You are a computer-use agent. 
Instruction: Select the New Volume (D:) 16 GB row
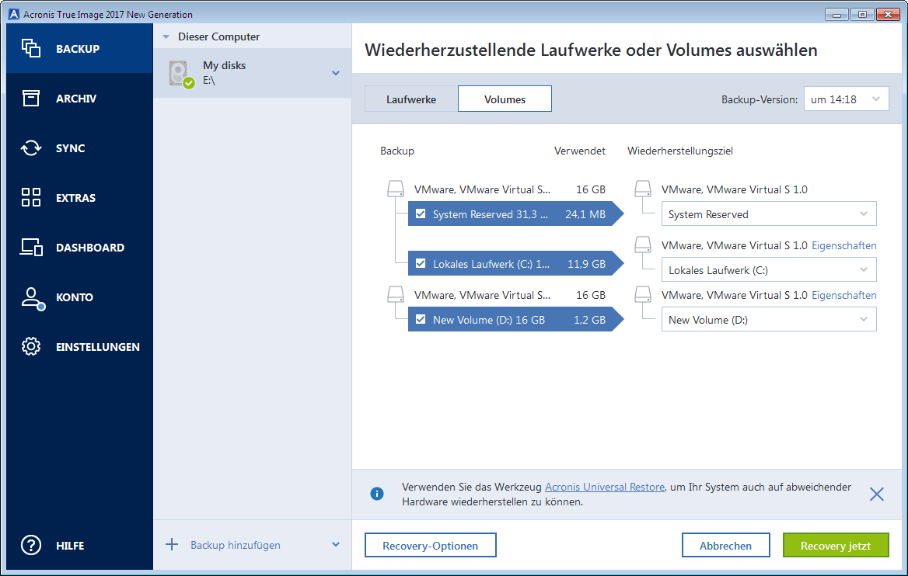515,319
